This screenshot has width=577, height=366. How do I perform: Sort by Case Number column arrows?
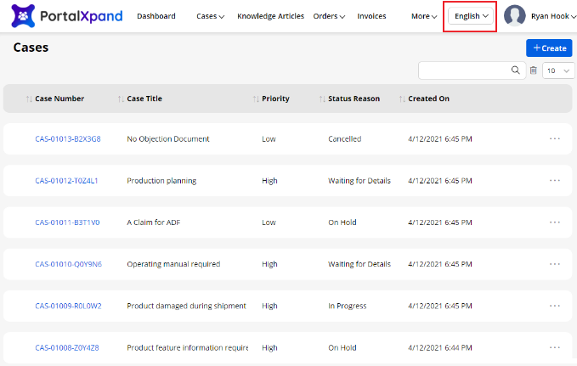[29, 99]
